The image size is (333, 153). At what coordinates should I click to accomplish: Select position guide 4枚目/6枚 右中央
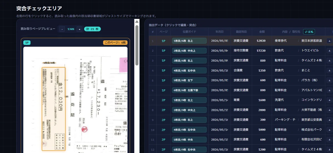tap(189, 70)
